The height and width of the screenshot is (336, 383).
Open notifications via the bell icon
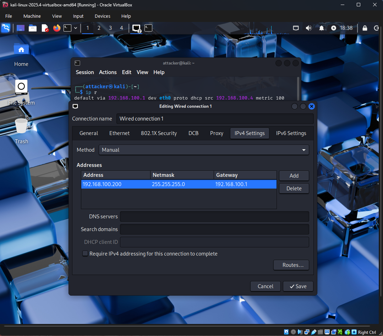pyautogui.click(x=321, y=28)
